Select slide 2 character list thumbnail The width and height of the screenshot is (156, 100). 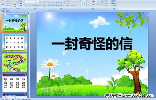coord(15,43)
